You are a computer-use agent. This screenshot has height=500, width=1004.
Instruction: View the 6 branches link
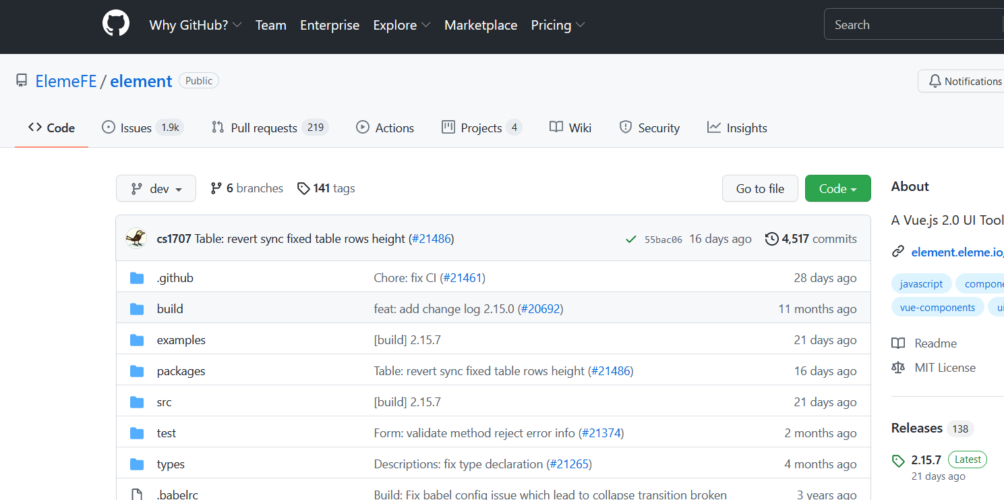[x=247, y=188]
